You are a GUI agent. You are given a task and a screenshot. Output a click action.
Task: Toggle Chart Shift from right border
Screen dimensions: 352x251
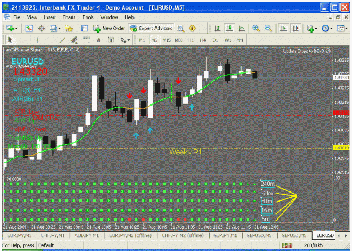(296, 28)
